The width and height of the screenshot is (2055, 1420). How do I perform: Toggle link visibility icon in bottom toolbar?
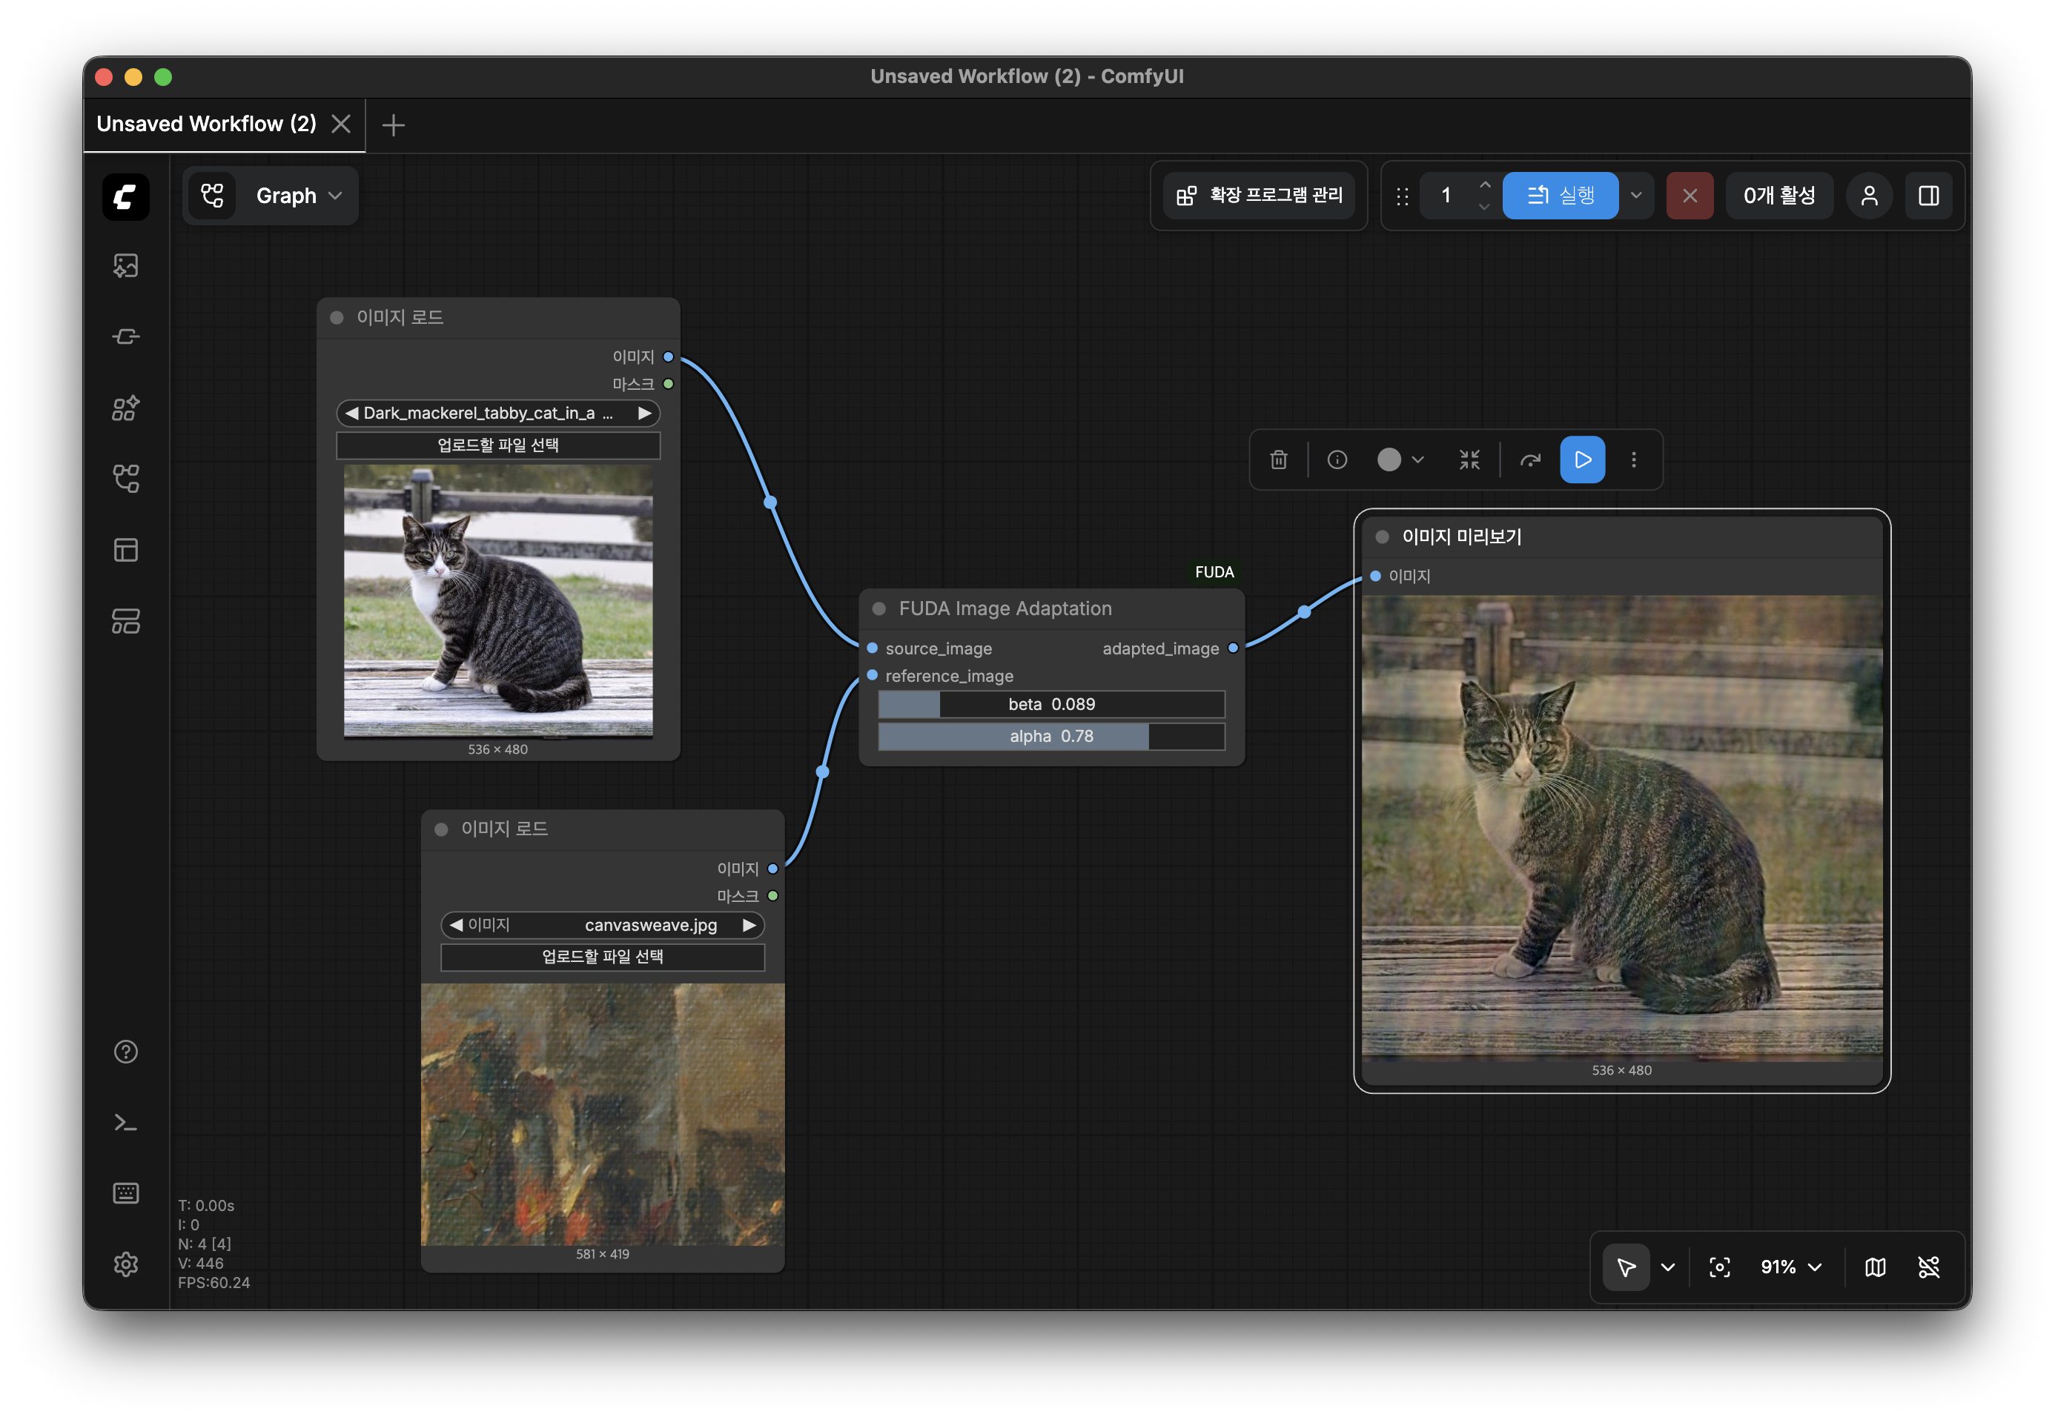coord(1929,1267)
